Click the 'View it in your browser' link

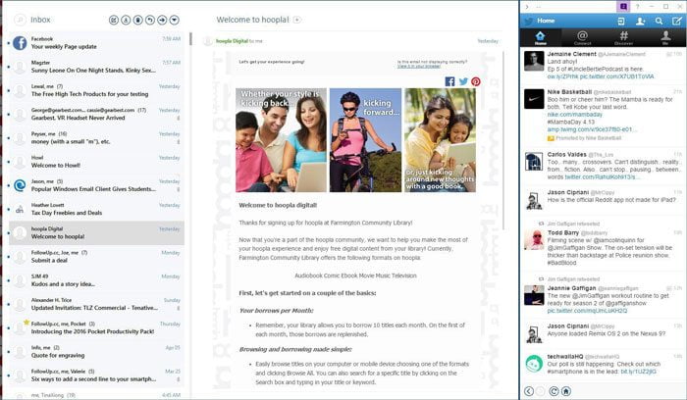[419, 66]
